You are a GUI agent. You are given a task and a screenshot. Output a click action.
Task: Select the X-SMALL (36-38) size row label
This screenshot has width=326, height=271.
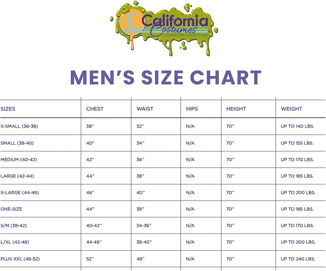pyautogui.click(x=19, y=126)
